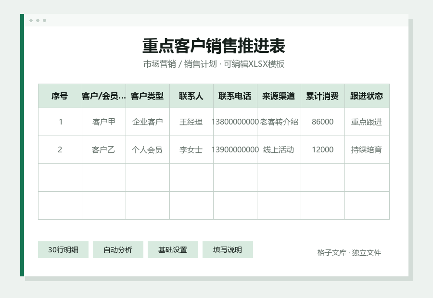433x298 pixels.
Task: Switch to the 自动分析 tab
Action: pyautogui.click(x=118, y=250)
